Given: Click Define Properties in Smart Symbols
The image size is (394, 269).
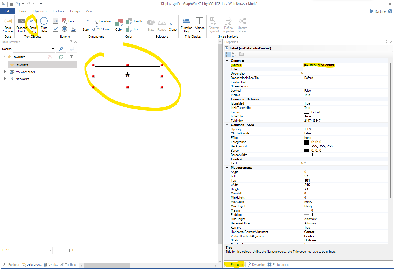Looking at the screenshot, I should point(228,25).
